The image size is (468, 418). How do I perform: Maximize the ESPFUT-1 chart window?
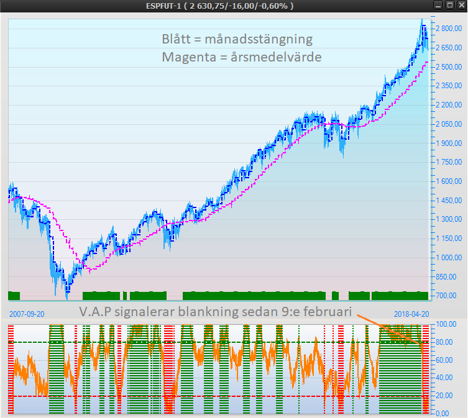[450, 6]
